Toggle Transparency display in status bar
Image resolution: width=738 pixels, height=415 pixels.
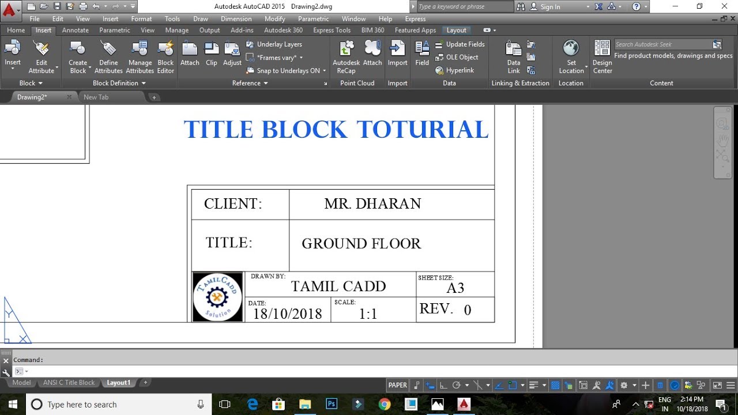[x=555, y=385]
